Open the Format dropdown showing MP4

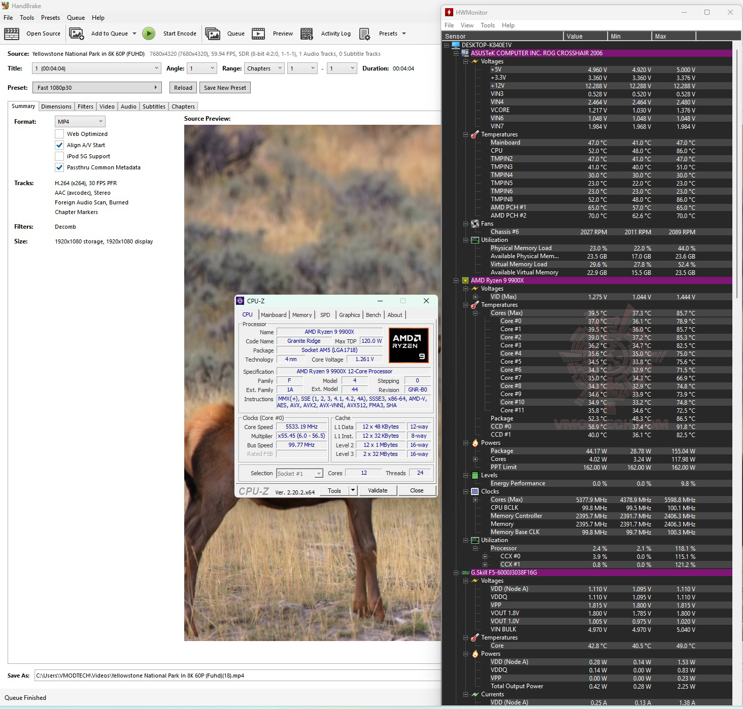point(80,122)
